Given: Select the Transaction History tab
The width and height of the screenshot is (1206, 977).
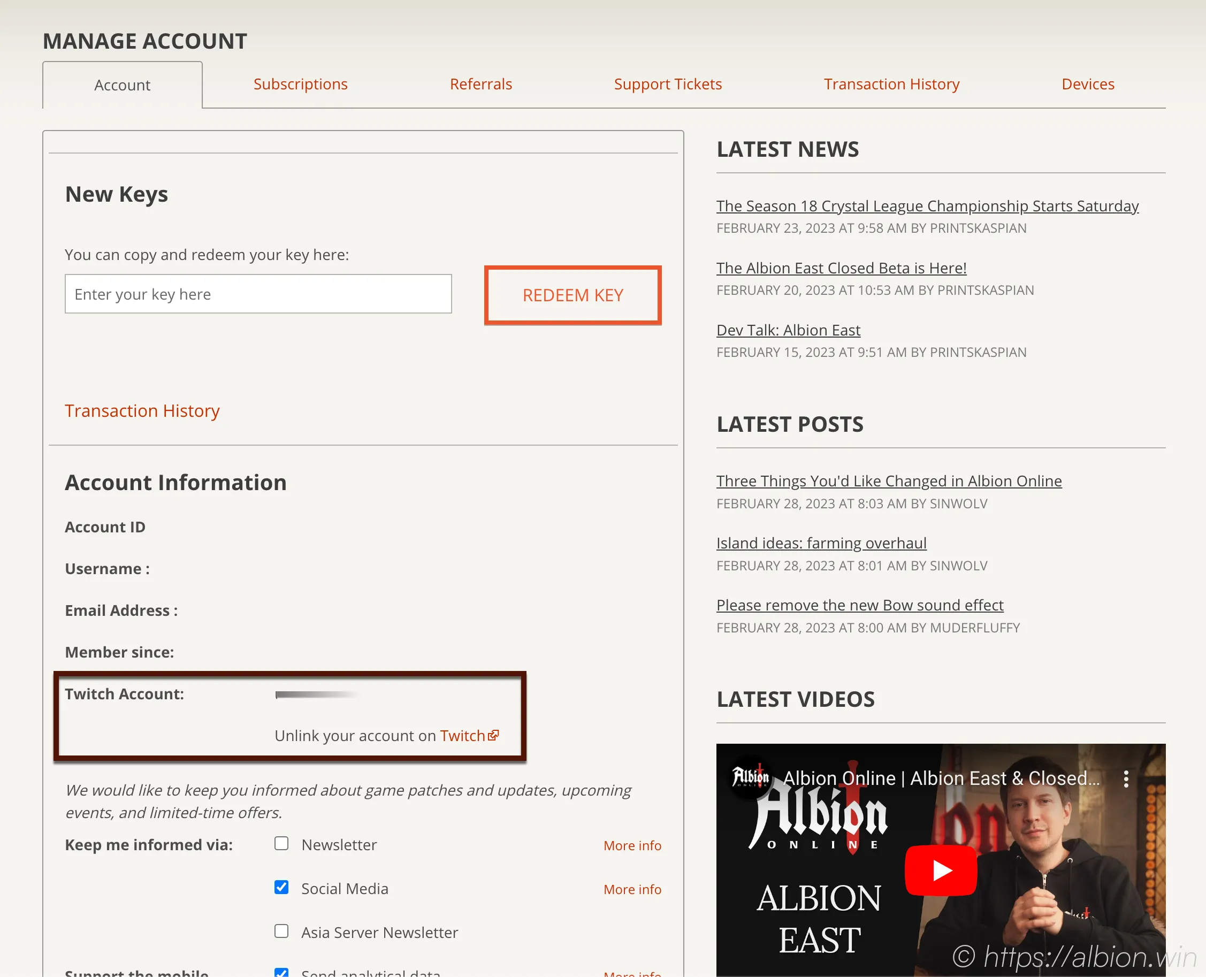Looking at the screenshot, I should 891,85.
